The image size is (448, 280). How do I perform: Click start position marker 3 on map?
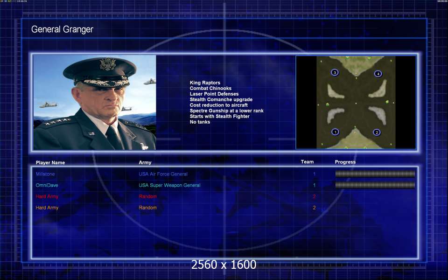335,73
